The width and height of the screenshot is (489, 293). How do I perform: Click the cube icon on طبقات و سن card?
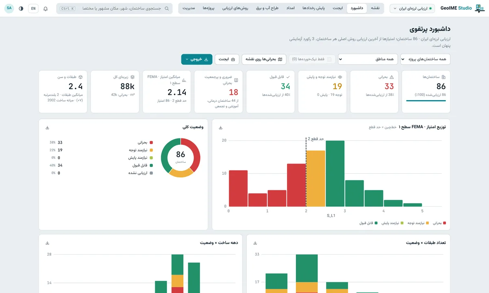point(81,77)
